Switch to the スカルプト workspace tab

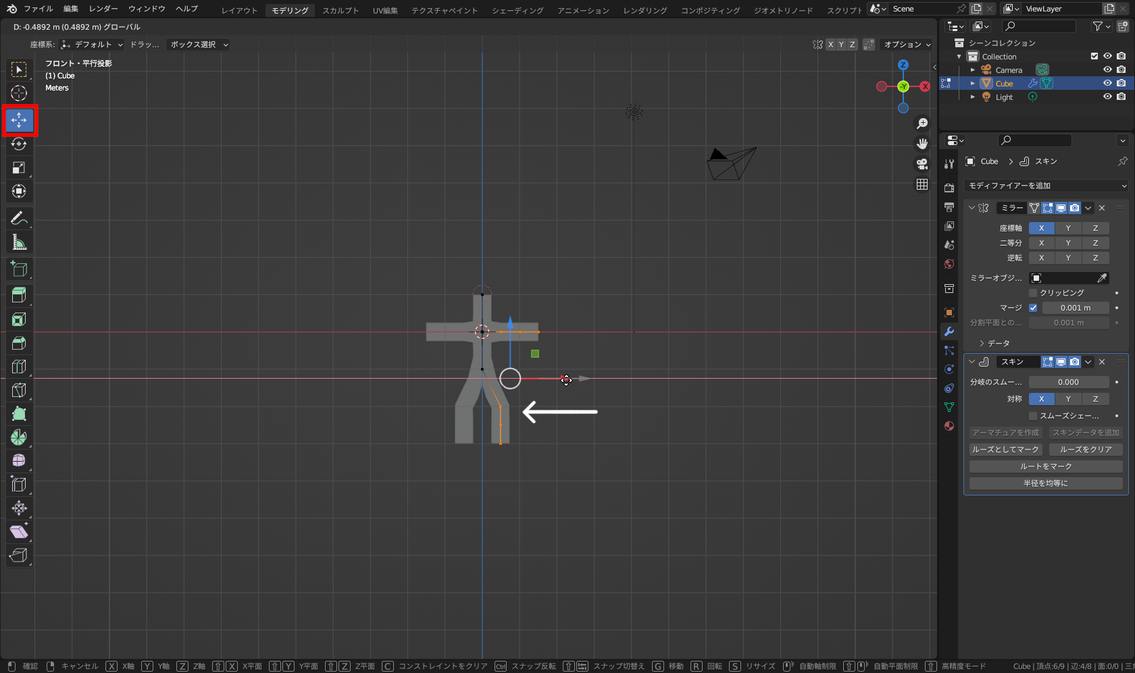(x=340, y=10)
